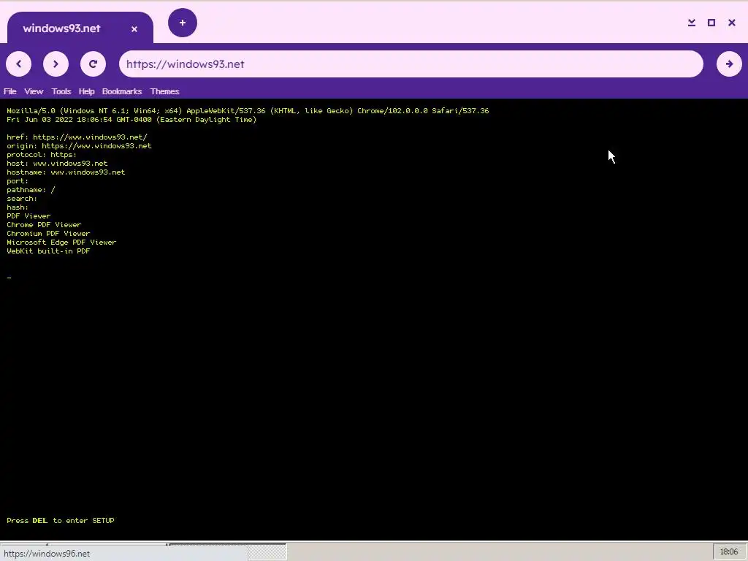This screenshot has height=561, width=748.
Task: Click the WebKit built-in PDF line
Action: 48,251
